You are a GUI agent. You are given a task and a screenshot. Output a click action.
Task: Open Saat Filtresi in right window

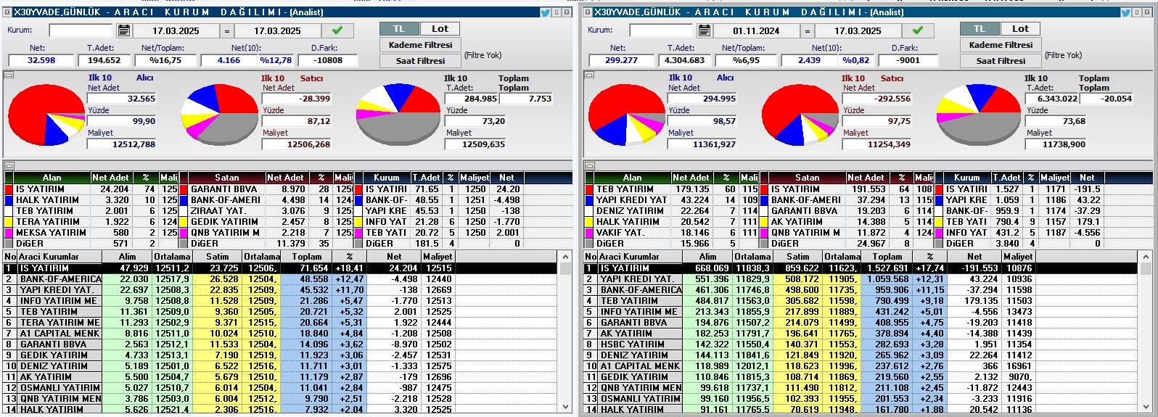(x=1001, y=61)
